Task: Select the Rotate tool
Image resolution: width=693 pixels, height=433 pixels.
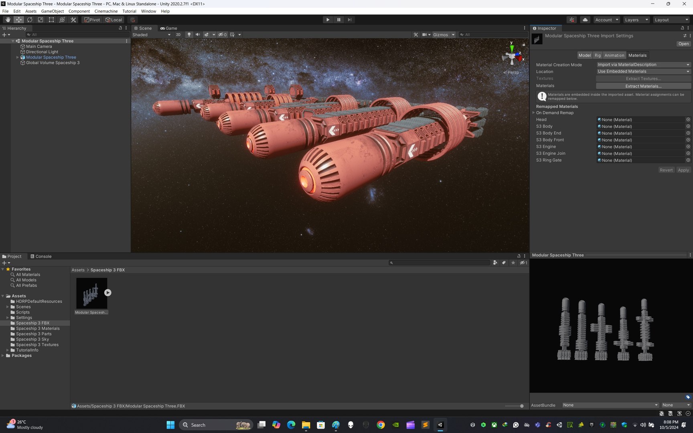Action: click(x=30, y=20)
